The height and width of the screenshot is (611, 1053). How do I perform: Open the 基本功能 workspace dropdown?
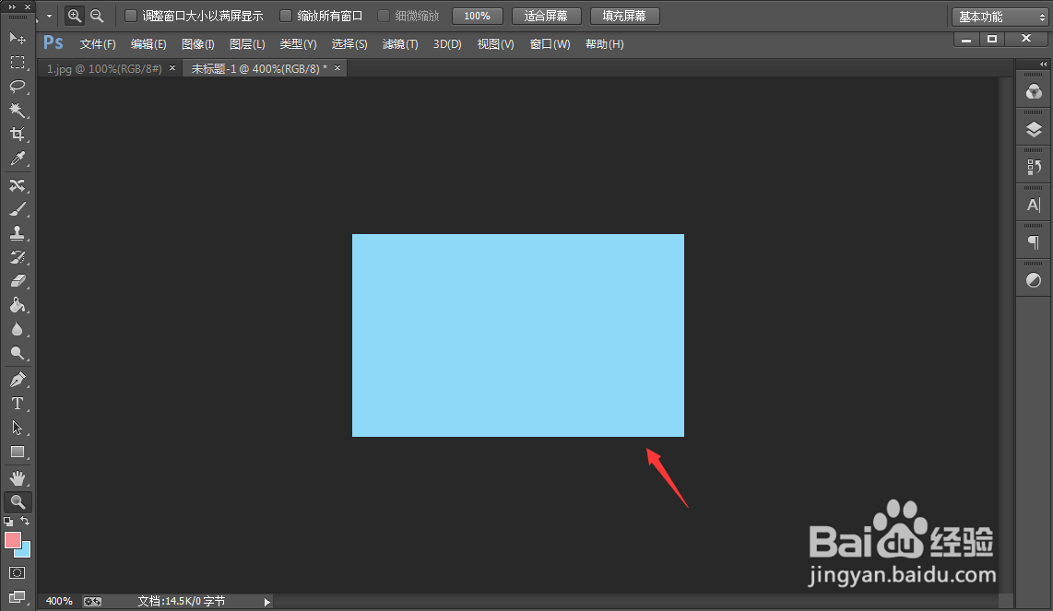point(999,15)
